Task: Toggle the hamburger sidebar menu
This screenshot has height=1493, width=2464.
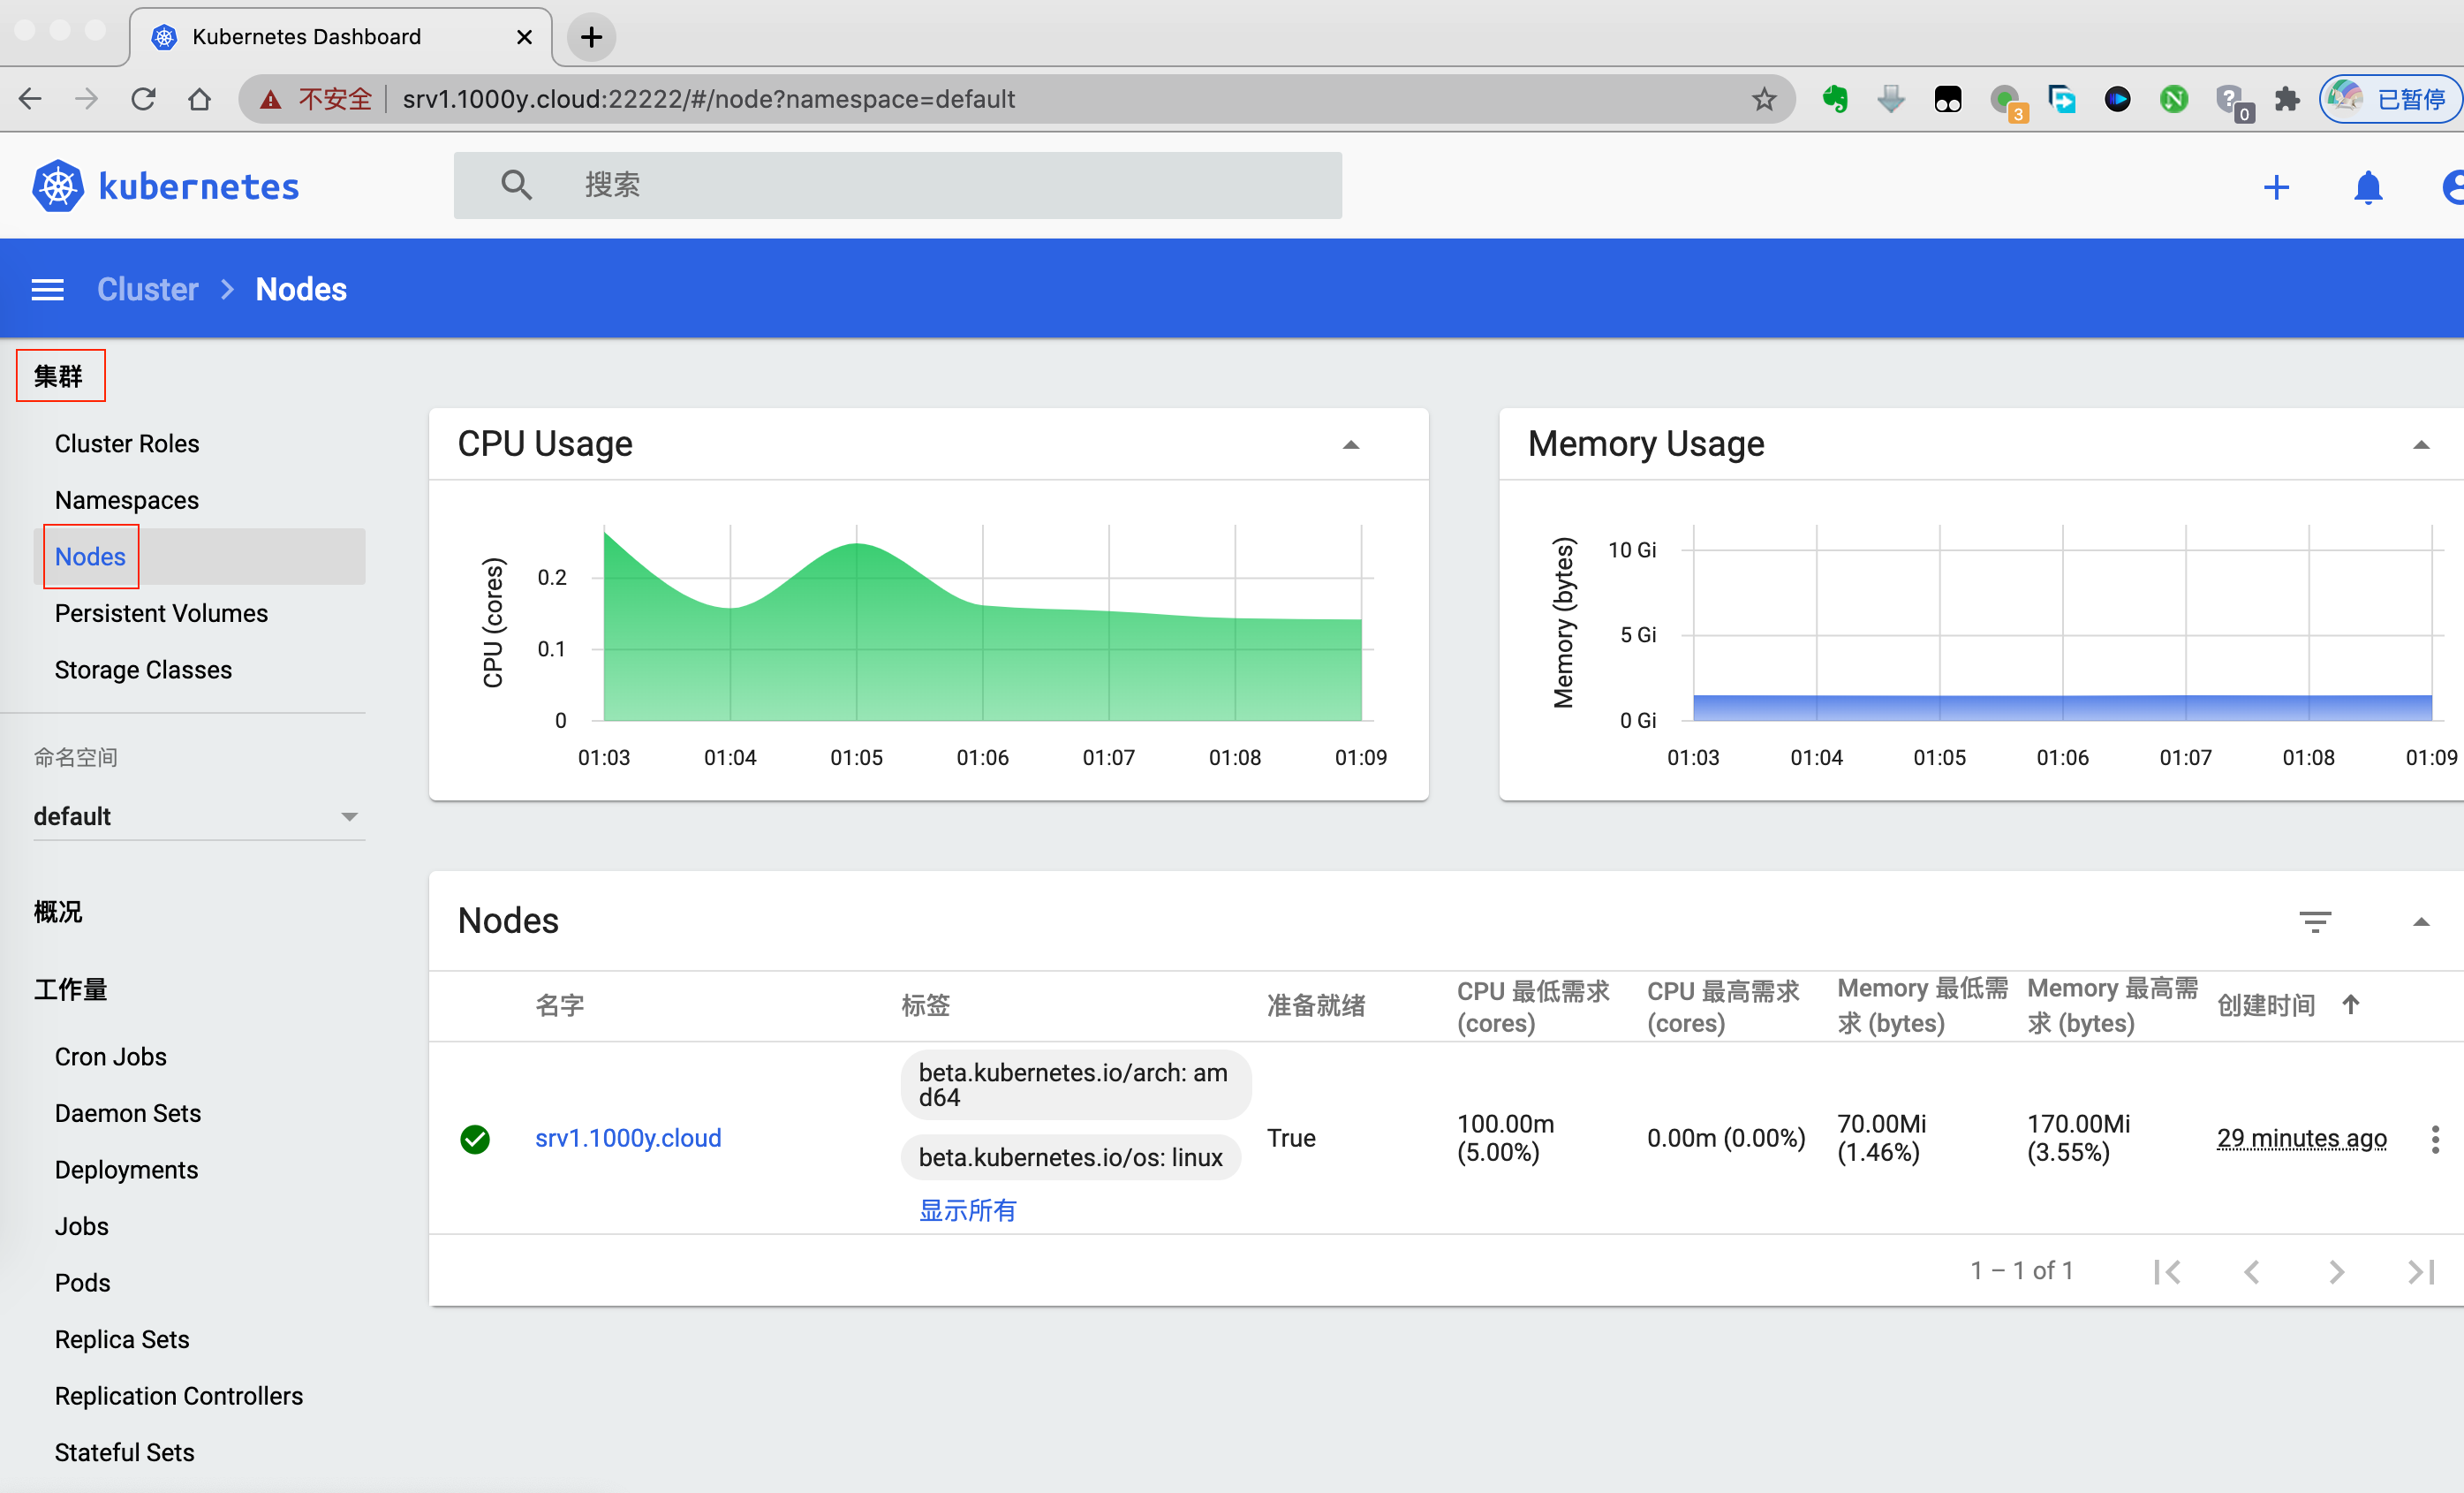Action: (48, 290)
